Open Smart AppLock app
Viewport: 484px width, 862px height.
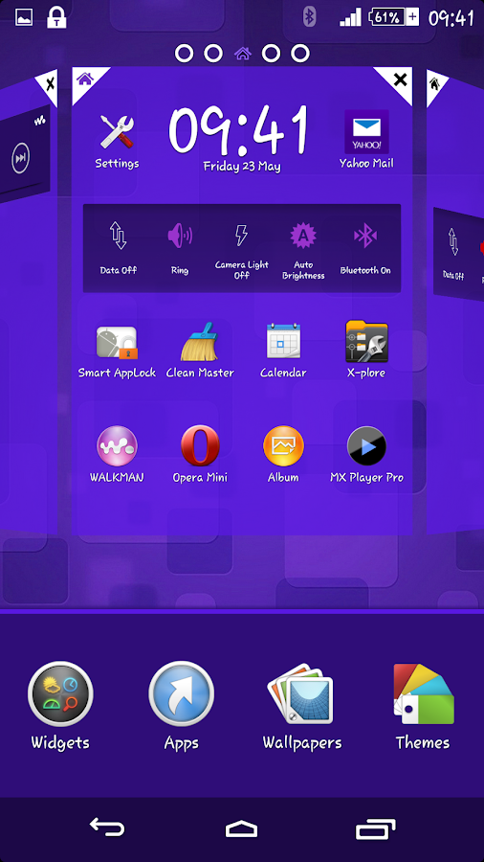pos(117,351)
